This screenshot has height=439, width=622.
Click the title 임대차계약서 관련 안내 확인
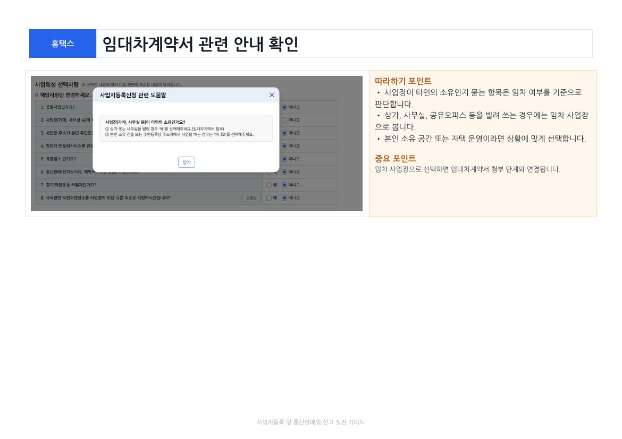click(200, 44)
